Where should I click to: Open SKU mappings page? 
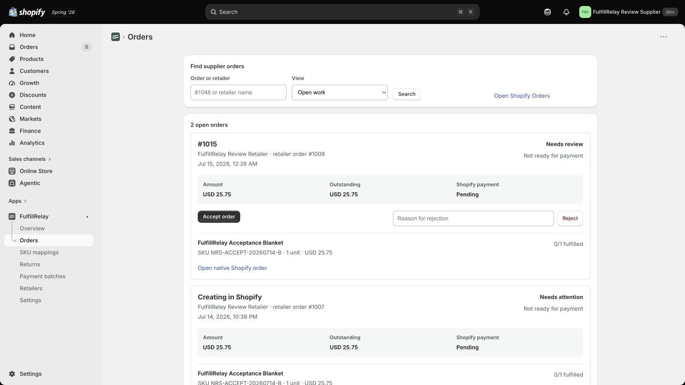(x=39, y=252)
